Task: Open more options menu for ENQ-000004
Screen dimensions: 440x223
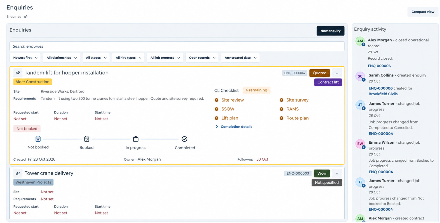Action: click(337, 73)
